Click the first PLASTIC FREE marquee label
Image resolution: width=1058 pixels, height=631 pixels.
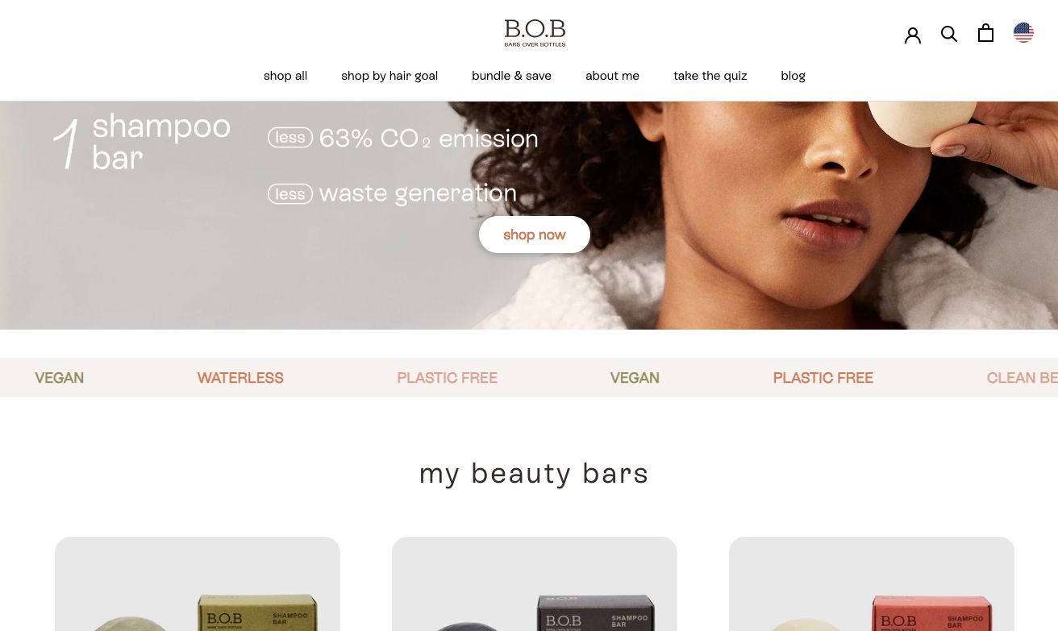click(x=447, y=378)
